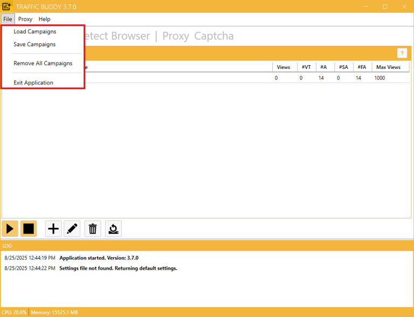The height and width of the screenshot is (317, 414).
Task: Click Exit Application in File menu
Action: [33, 83]
